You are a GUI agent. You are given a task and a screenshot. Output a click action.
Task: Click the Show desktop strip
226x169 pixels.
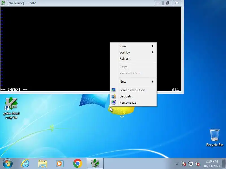point(224,163)
